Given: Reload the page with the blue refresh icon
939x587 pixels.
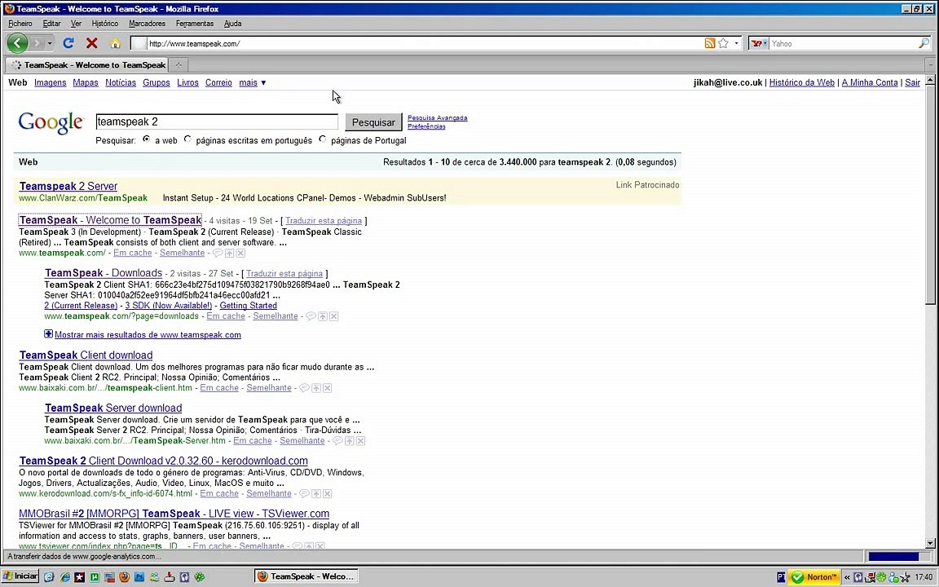Looking at the screenshot, I should (x=68, y=43).
